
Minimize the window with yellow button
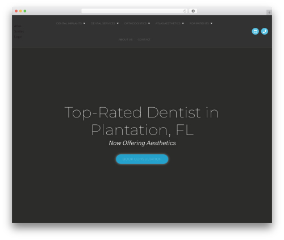20,11
